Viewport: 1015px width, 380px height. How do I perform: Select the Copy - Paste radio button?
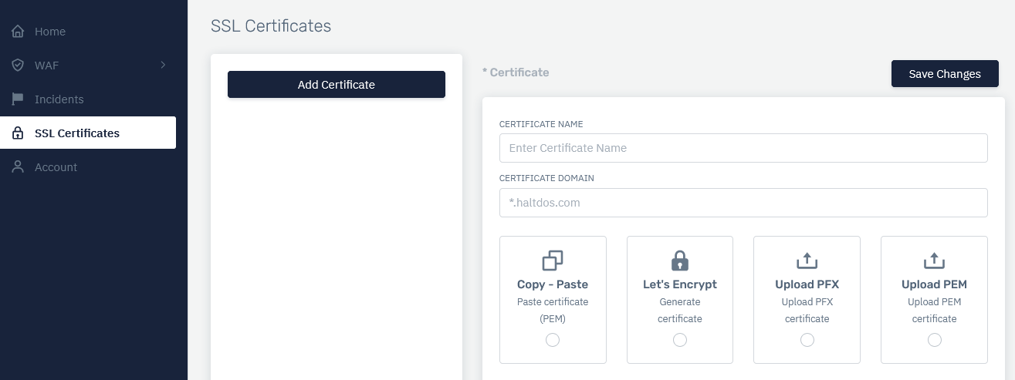point(553,340)
